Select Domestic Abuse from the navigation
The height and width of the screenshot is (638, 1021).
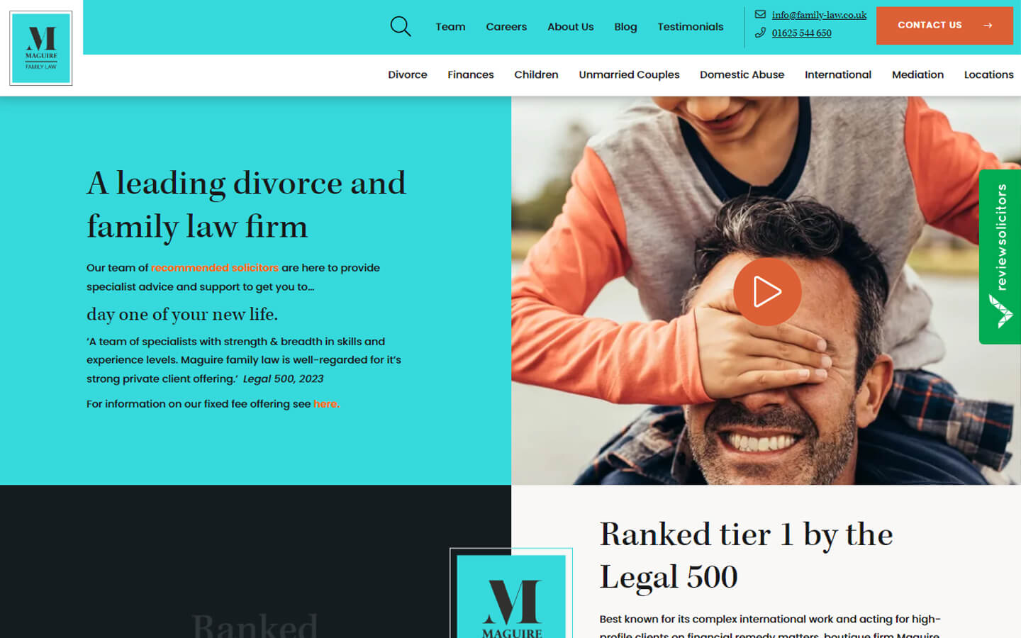742,74
